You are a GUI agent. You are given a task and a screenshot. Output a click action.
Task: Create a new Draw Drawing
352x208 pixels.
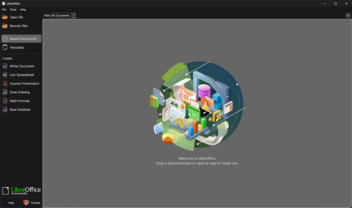(20, 92)
